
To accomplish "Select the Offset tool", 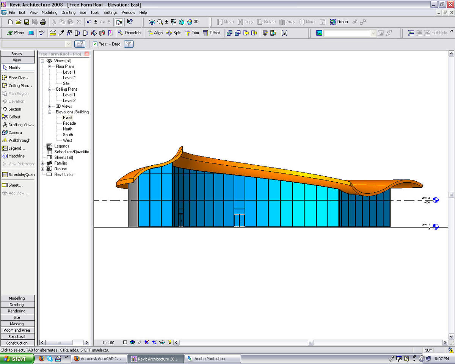I will (x=211, y=33).
